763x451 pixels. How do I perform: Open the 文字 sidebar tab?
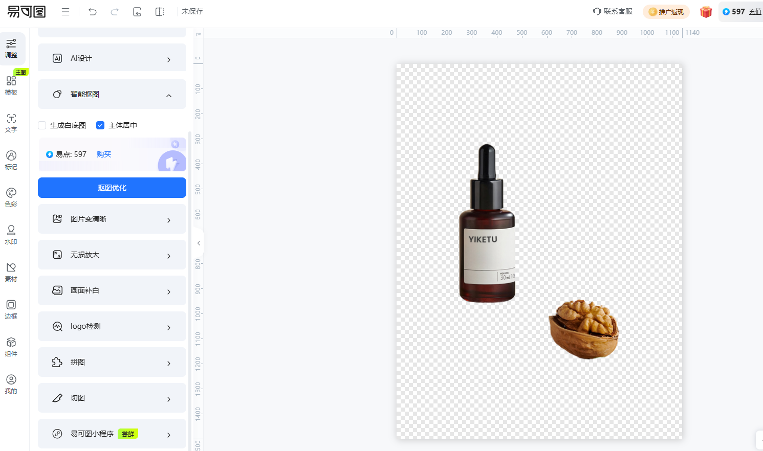(x=11, y=123)
